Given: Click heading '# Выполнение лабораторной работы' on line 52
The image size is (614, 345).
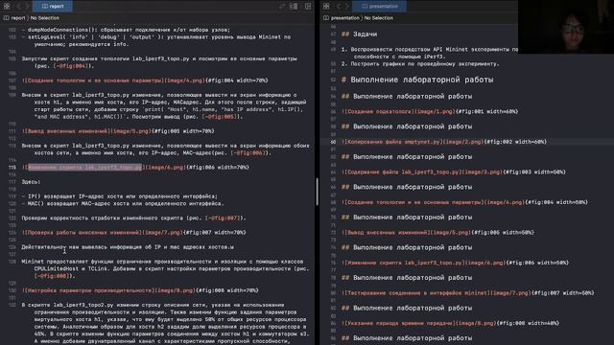Looking at the screenshot, I should tap(417, 80).
